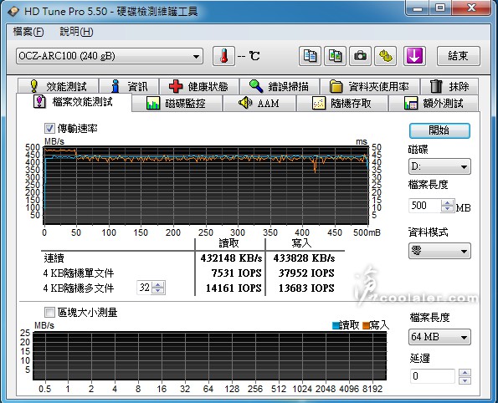Viewport: 498px width, 403px height.
Task: Expand the 資料模式 data pattern dropdown
Action: coord(439,252)
